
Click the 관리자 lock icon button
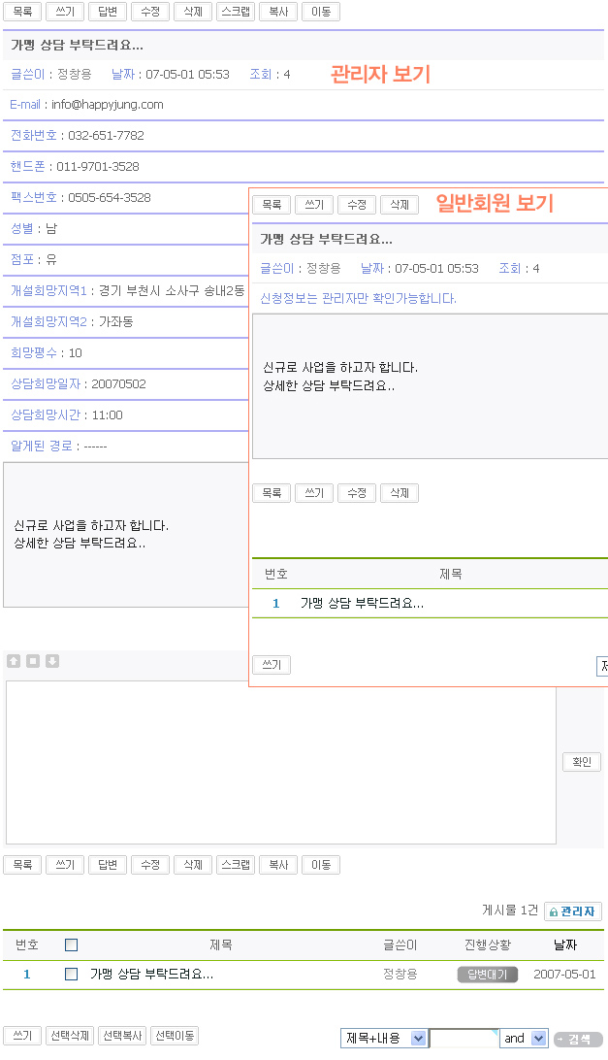(573, 911)
